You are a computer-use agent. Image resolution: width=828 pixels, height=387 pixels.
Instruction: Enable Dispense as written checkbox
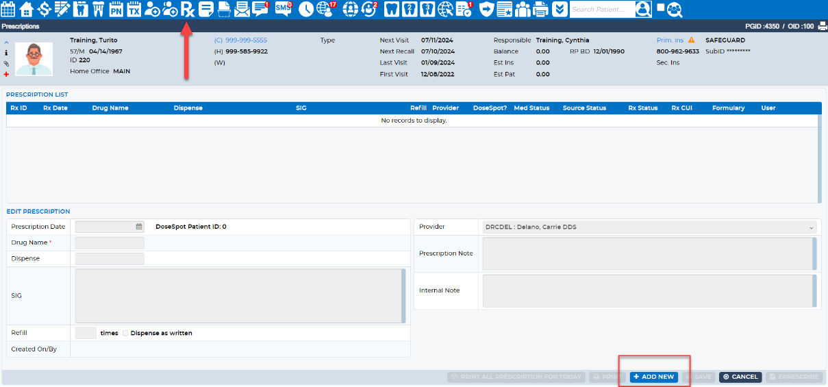coord(126,333)
